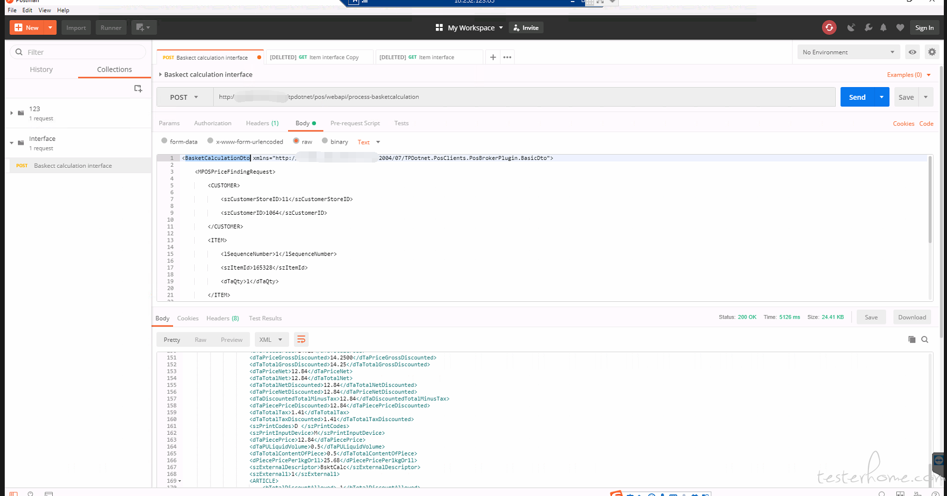Expand the request name description triangle
Image resolution: width=947 pixels, height=496 pixels.
[x=160, y=74]
